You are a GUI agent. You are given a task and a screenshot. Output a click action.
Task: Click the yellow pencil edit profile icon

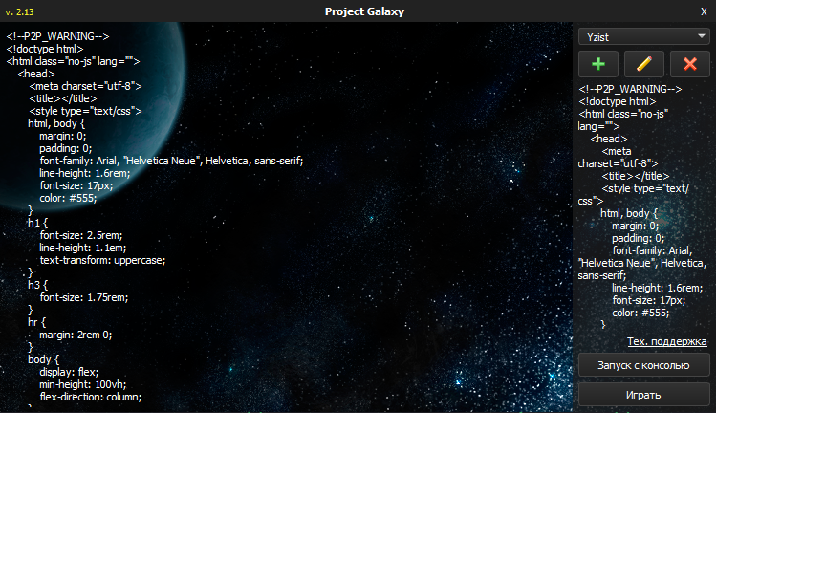pos(644,64)
